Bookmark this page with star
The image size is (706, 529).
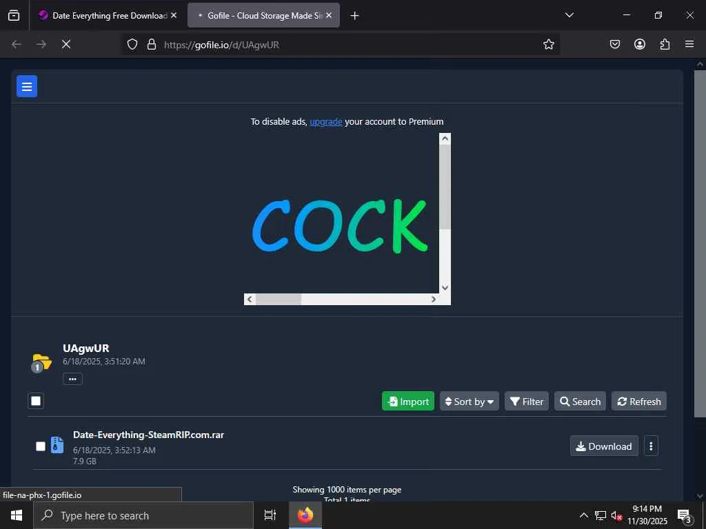coord(548,44)
